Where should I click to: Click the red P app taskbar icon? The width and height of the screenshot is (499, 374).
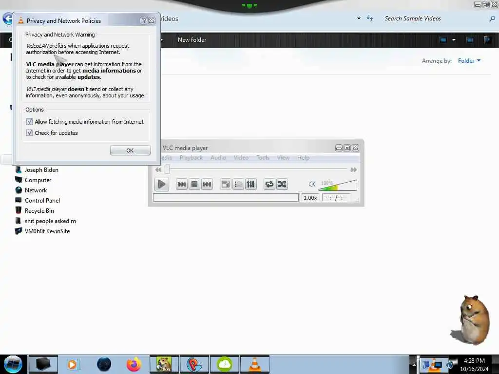(x=194, y=364)
